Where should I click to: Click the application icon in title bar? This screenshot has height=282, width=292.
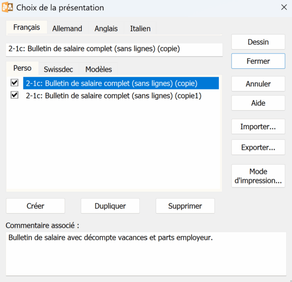8,7
